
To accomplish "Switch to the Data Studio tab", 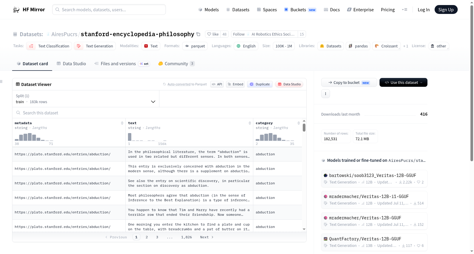I will tap(71, 63).
